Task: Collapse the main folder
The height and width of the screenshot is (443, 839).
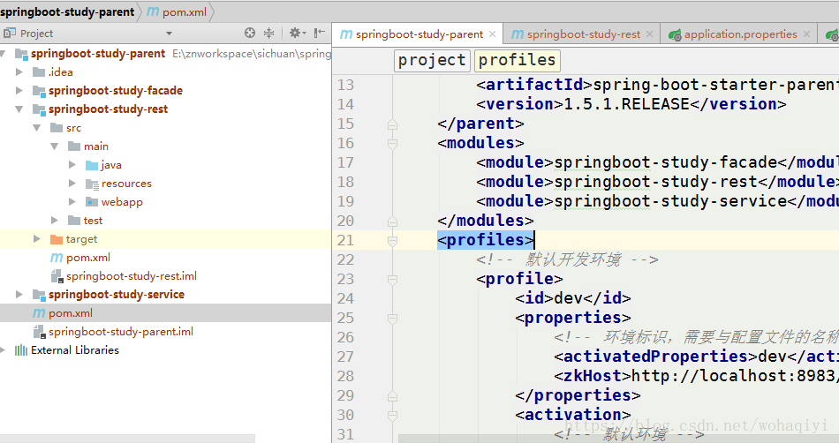Action: (x=55, y=146)
